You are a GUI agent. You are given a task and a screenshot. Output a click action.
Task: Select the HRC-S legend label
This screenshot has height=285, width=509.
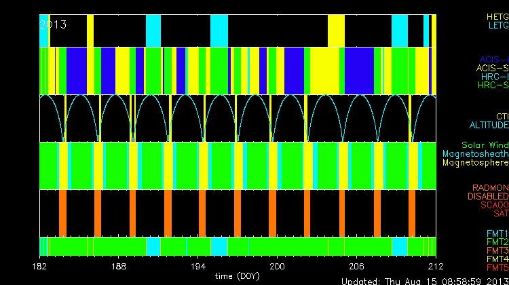tap(493, 85)
